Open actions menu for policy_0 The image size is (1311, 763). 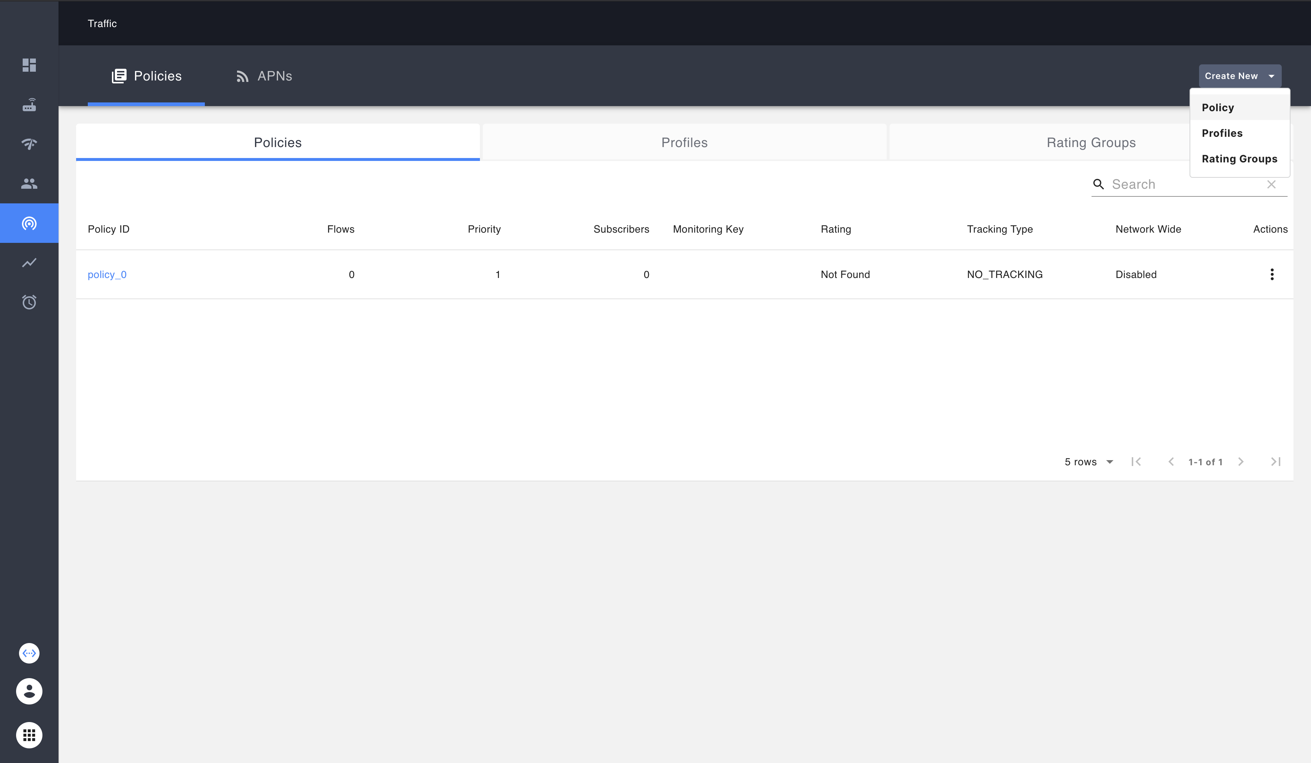click(x=1271, y=274)
